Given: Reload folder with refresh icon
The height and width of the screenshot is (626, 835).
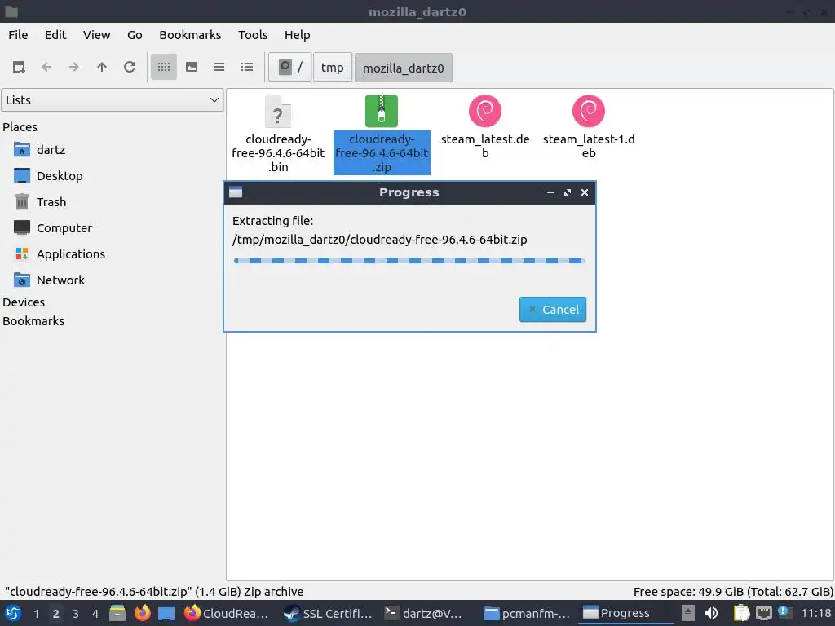Looking at the screenshot, I should (x=130, y=67).
